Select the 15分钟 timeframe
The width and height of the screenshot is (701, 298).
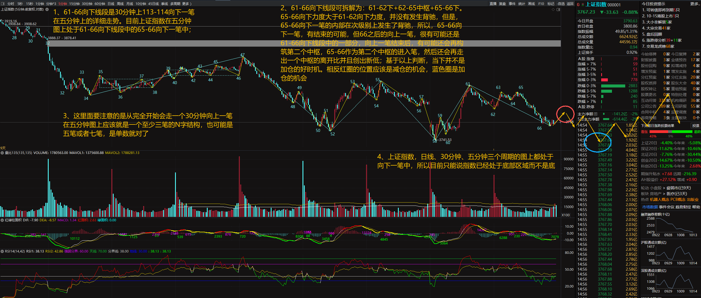[74, 4]
